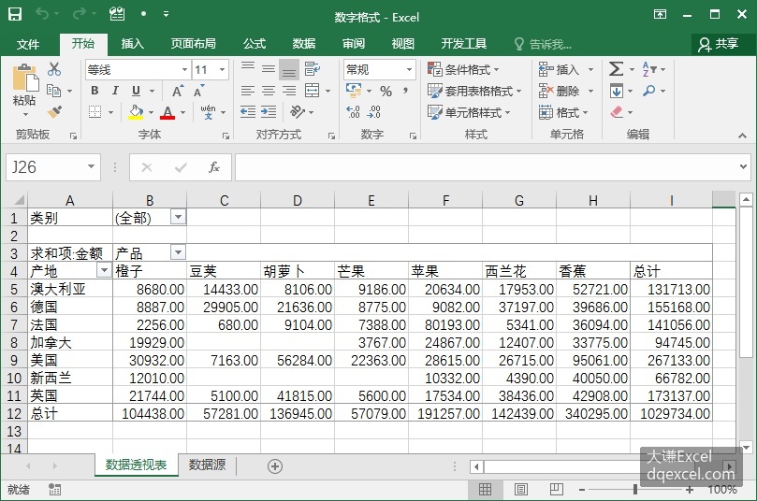This screenshot has height=501, width=757.
Task: Open fill color dropdown arrow
Action: pos(151,112)
